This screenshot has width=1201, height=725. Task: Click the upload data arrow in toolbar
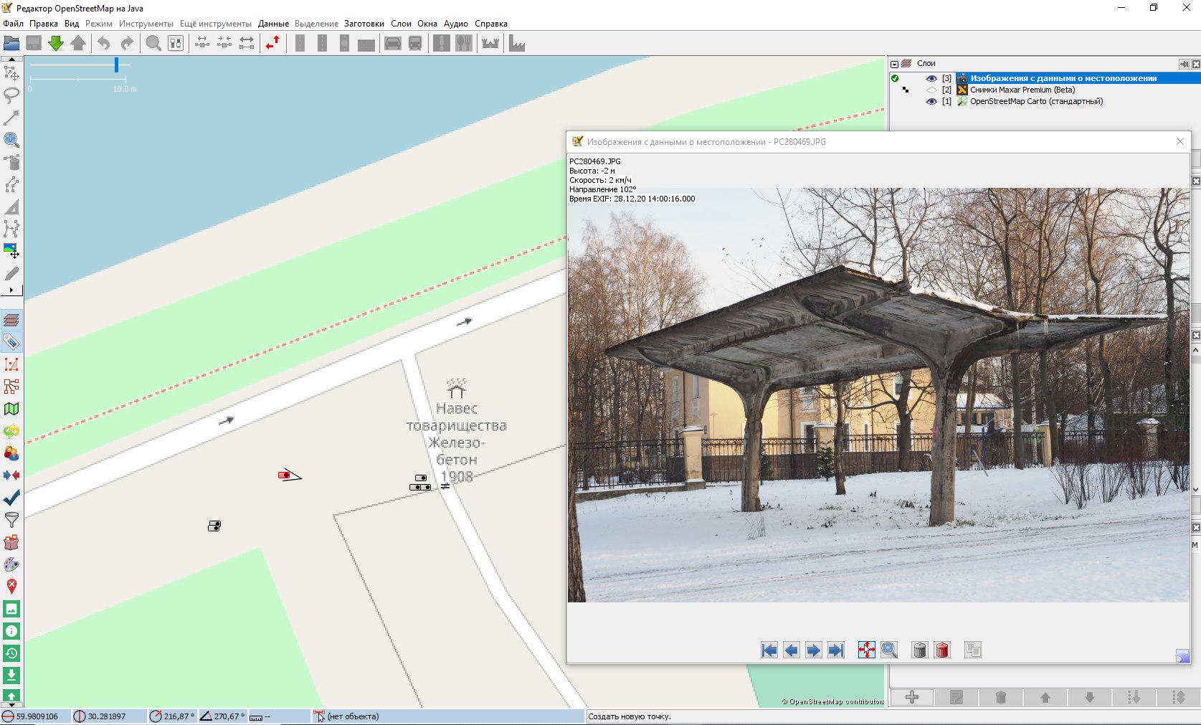[x=78, y=44]
